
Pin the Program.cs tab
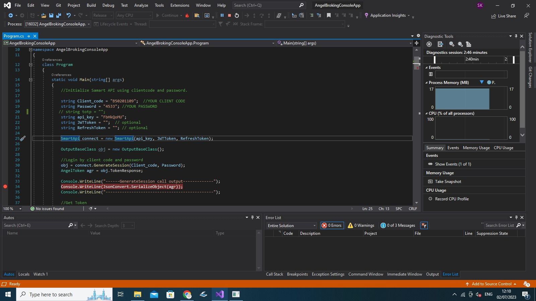pos(29,36)
